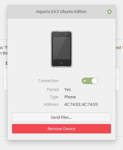Open the Send Files... dialog
Viewport: 123px width, 150px height.
coord(61,117)
